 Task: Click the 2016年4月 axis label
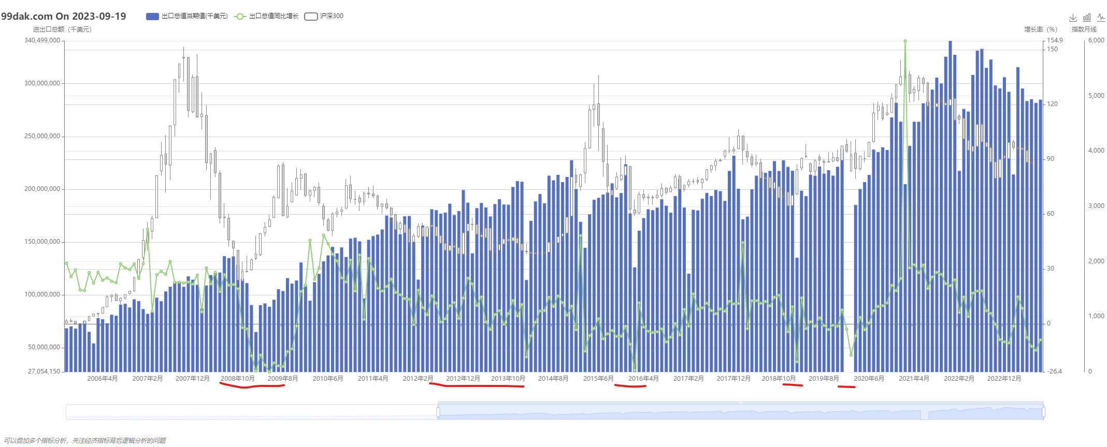[x=643, y=379]
